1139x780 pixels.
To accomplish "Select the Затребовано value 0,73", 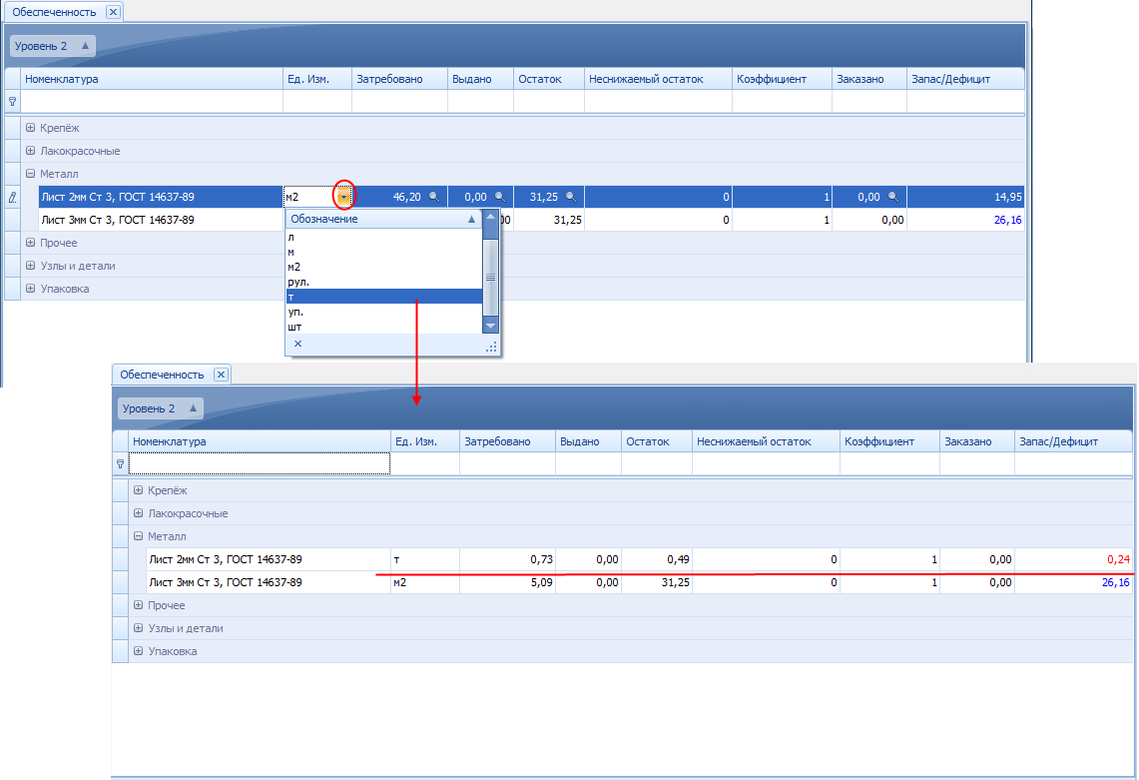I will click(x=542, y=559).
